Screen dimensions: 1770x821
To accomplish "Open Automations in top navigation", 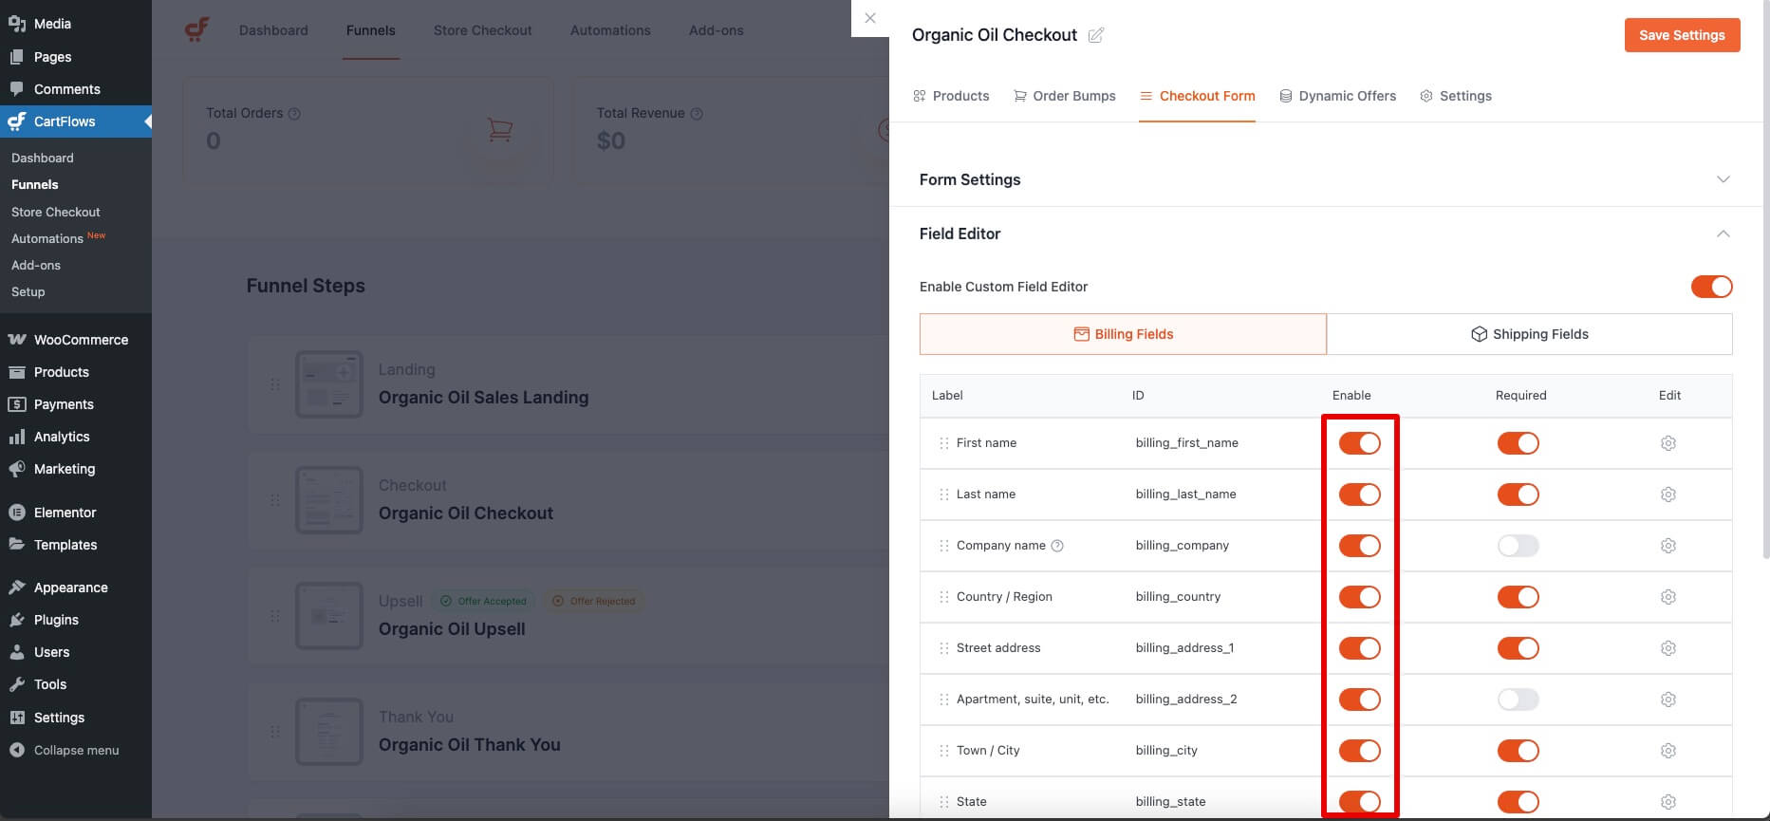I will pos(610,30).
